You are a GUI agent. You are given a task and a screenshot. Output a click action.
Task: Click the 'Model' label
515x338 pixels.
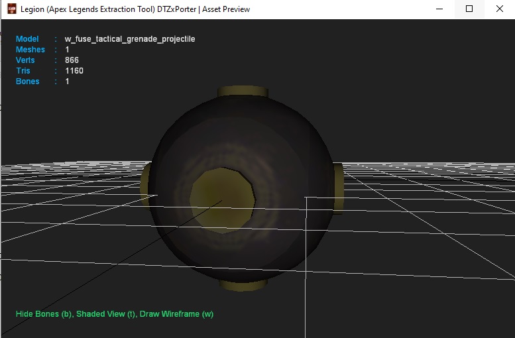27,38
